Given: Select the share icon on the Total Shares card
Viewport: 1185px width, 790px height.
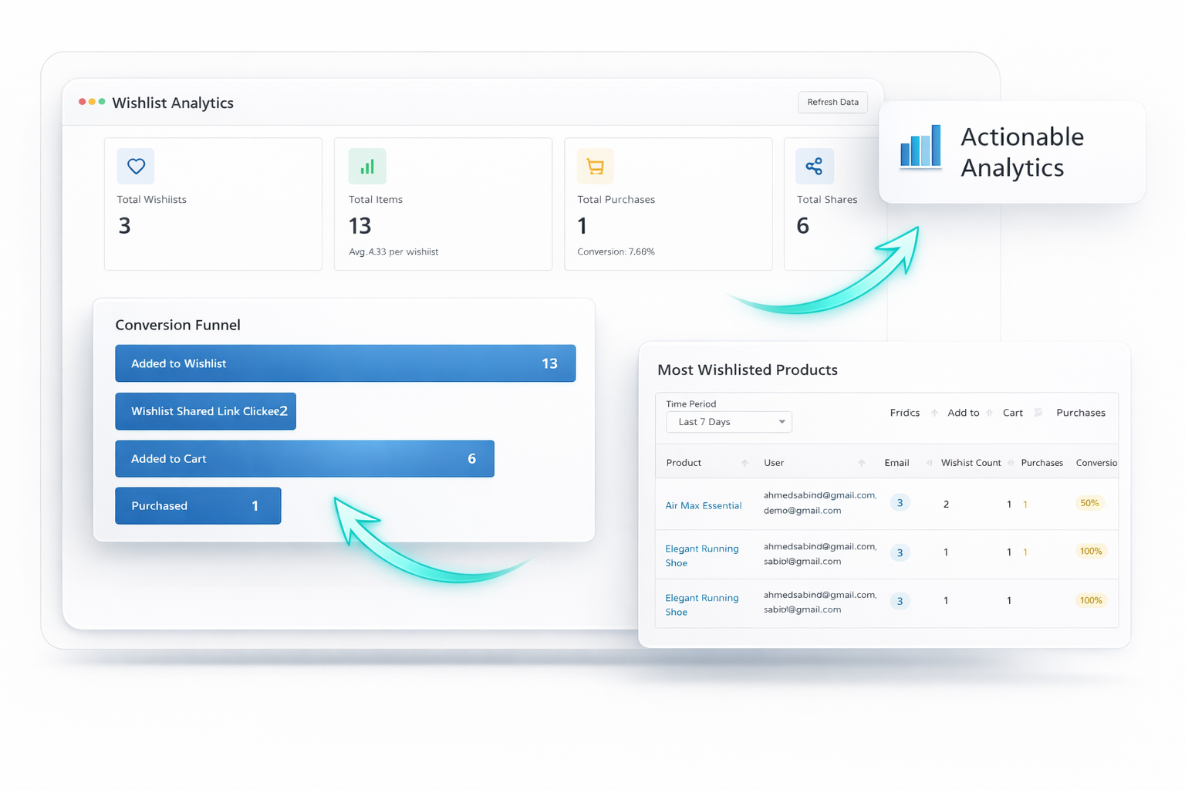Looking at the screenshot, I should [814, 166].
